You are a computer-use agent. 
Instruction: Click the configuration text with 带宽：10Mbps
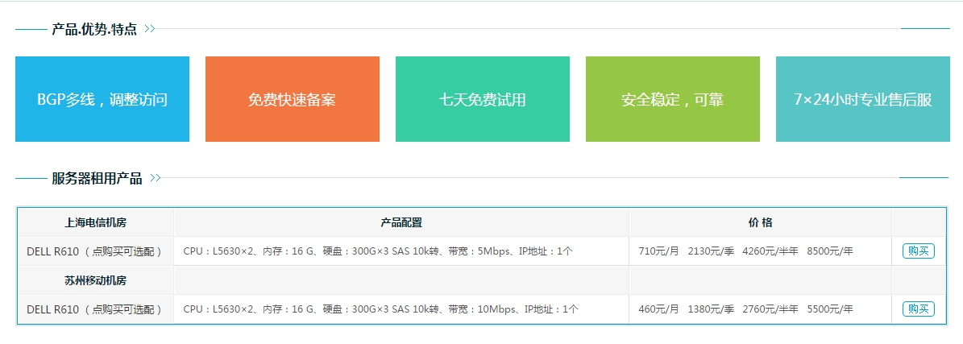click(381, 309)
